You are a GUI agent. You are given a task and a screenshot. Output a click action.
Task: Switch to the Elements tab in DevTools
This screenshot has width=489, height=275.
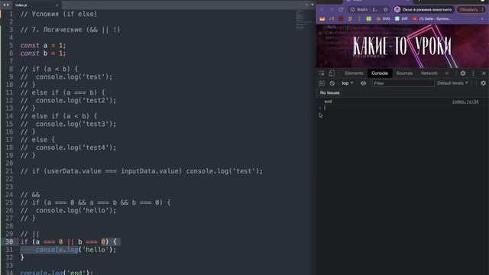(x=354, y=73)
